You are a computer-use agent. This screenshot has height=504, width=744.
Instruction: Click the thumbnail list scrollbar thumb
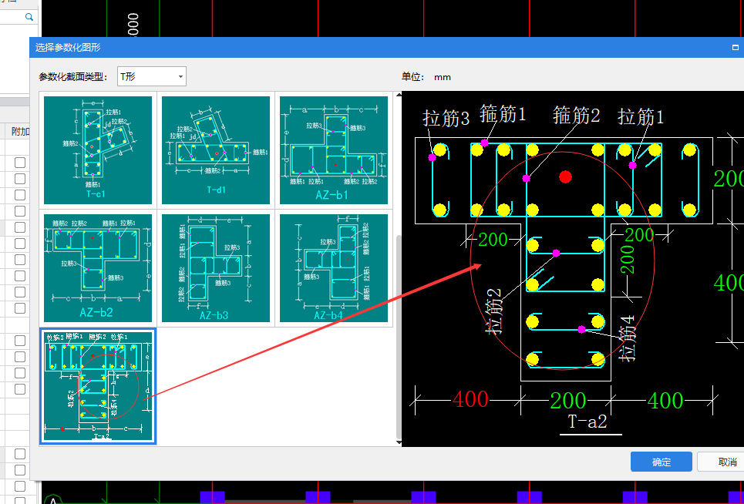click(x=399, y=337)
